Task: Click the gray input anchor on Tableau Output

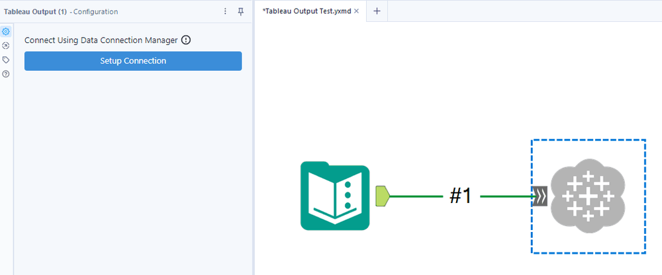Action: (540, 196)
